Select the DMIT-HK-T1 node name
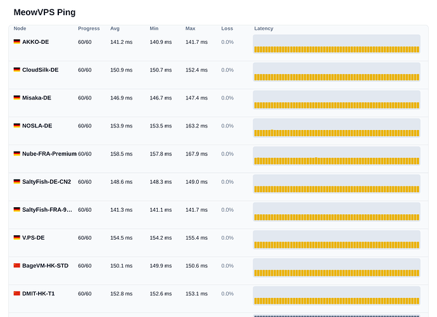Viewport: 437px width, 317px height. pyautogui.click(x=39, y=294)
